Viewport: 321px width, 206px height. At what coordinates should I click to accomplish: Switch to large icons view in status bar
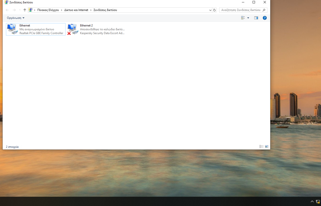pos(267,146)
